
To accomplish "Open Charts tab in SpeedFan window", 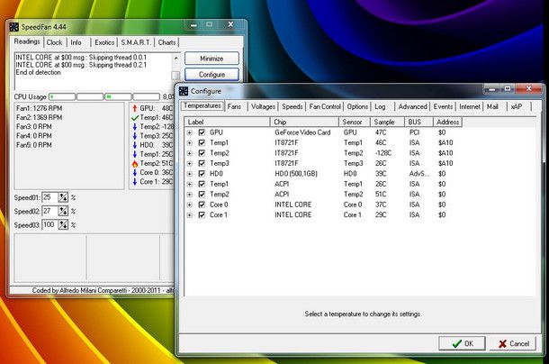I will [x=167, y=42].
